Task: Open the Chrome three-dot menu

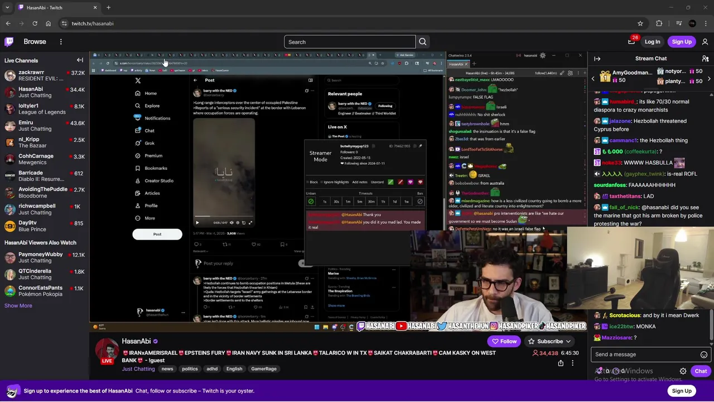Action: pos(706,23)
